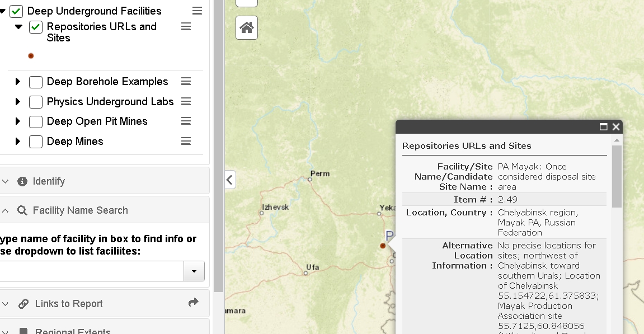This screenshot has width=644, height=334.
Task: Click the Home default extent button
Action: coord(247,27)
